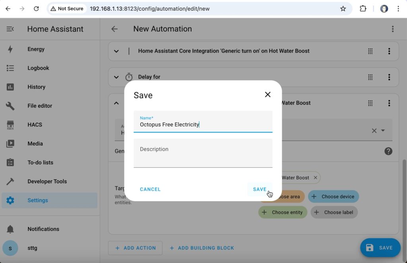Reload the current browser page
This screenshot has width=407, height=263.
point(36,9)
